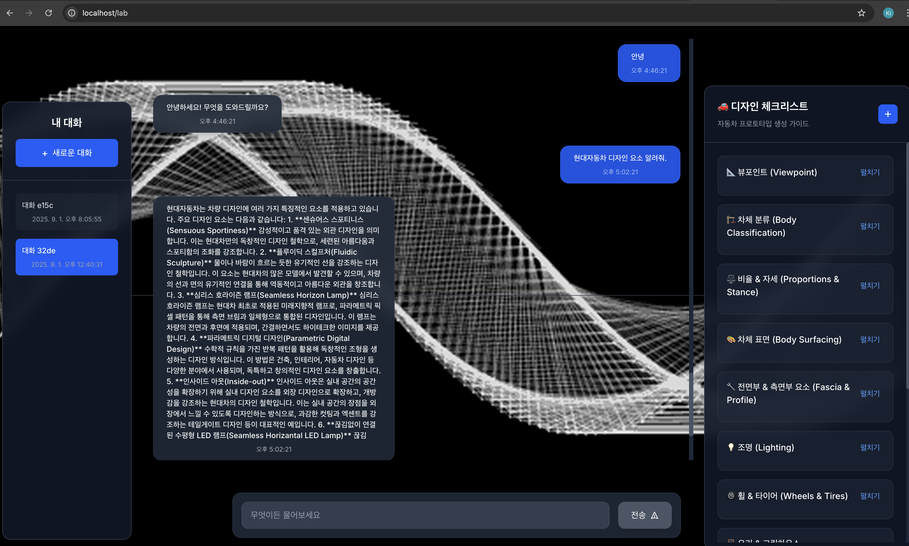Screen dimensions: 909x546
Task: Reload the localhost/lab page
Action: coord(49,13)
